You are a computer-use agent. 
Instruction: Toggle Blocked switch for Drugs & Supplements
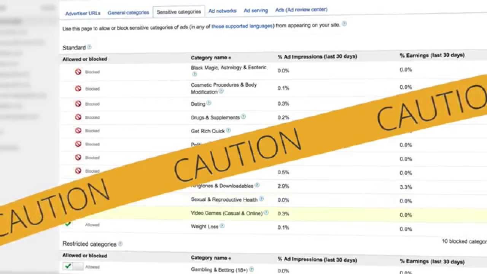(78, 117)
